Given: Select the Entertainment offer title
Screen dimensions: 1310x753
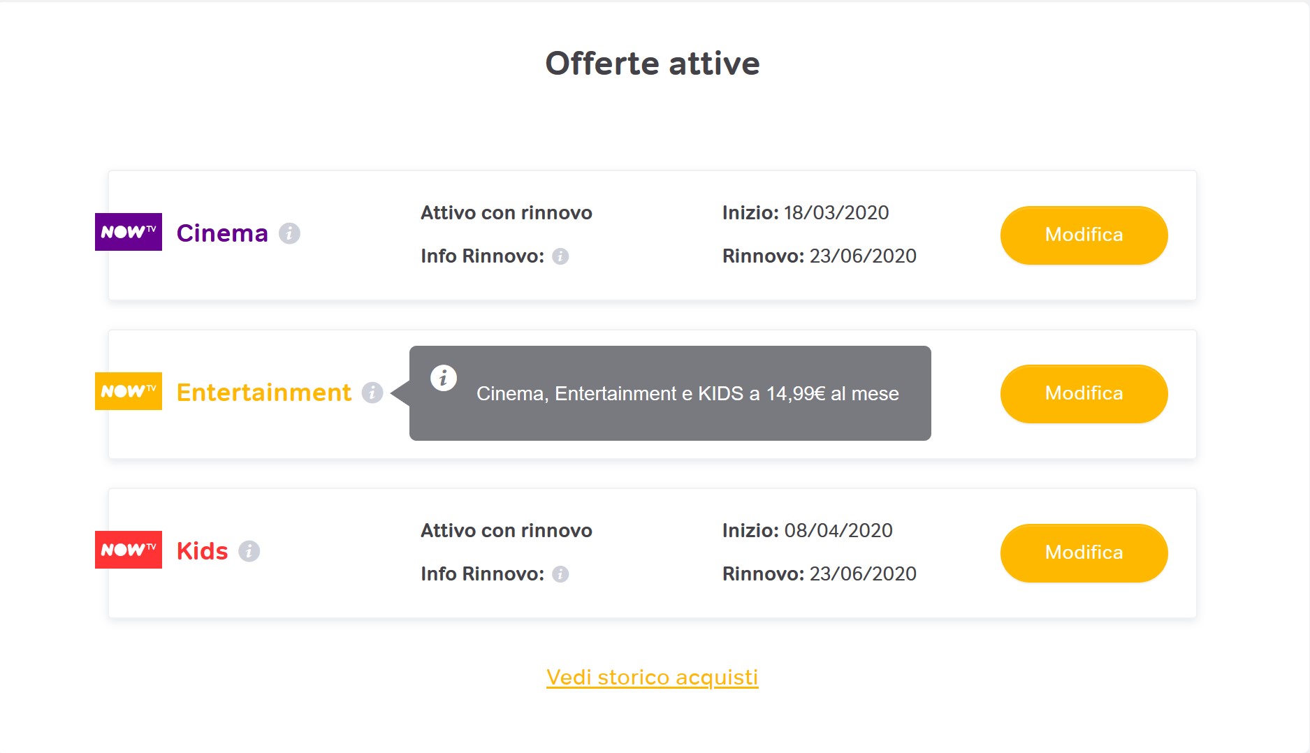Looking at the screenshot, I should tap(264, 393).
